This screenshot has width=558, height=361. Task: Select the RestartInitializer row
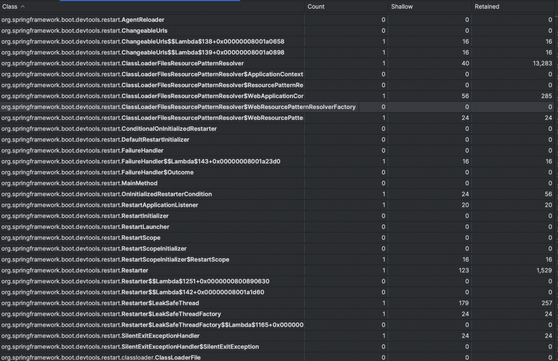(277, 216)
